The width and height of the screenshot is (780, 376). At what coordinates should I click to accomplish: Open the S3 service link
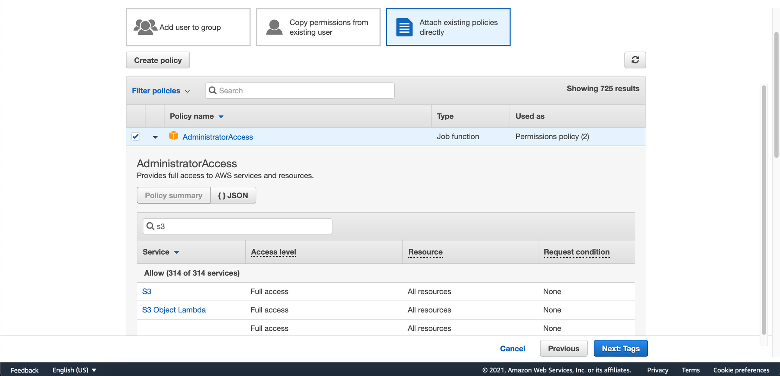pyautogui.click(x=147, y=291)
